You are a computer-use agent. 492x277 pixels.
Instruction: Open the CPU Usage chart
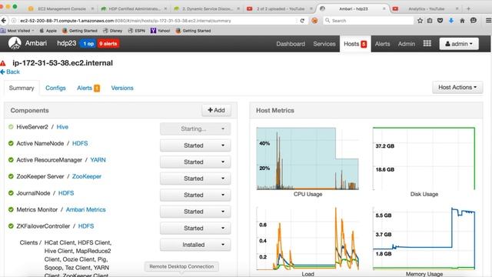point(307,159)
